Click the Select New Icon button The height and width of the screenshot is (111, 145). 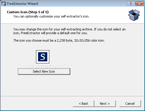coord(44,71)
